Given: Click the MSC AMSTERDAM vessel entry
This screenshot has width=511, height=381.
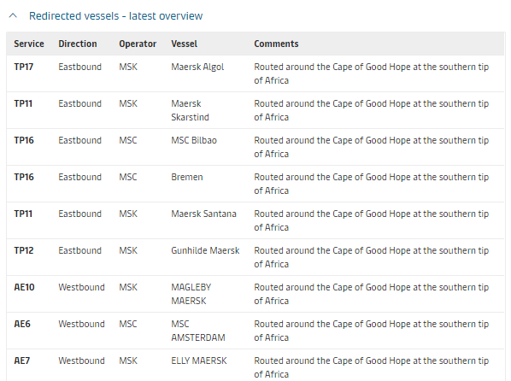Looking at the screenshot, I should point(198,331).
